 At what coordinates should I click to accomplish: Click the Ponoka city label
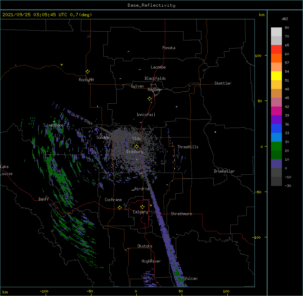169,48
